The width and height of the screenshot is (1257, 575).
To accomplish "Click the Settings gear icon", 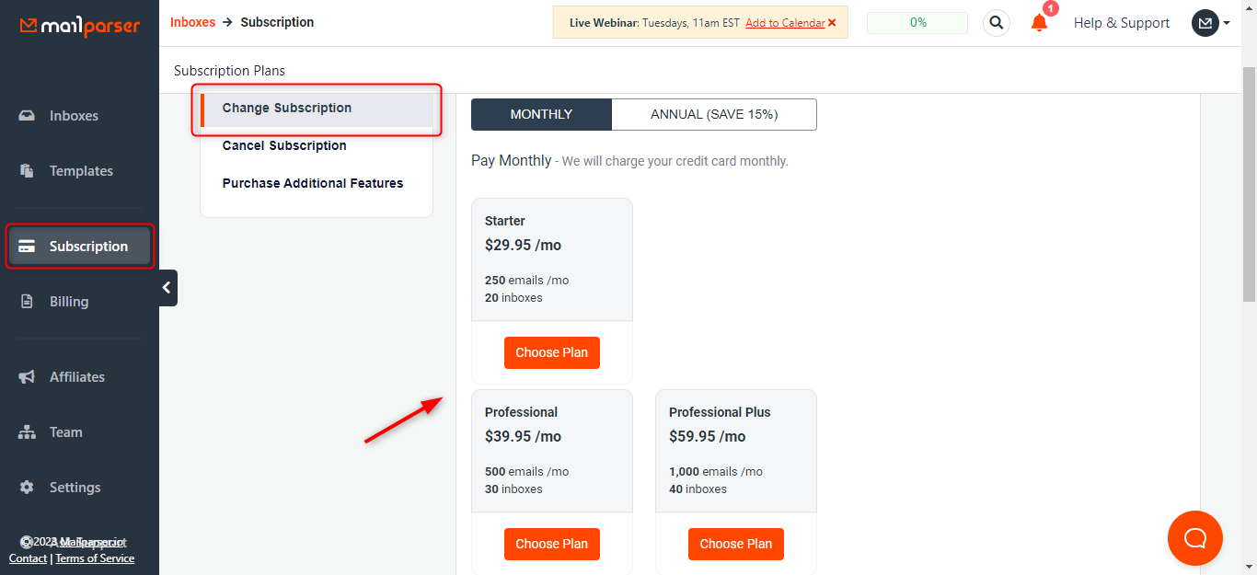I will coord(27,488).
